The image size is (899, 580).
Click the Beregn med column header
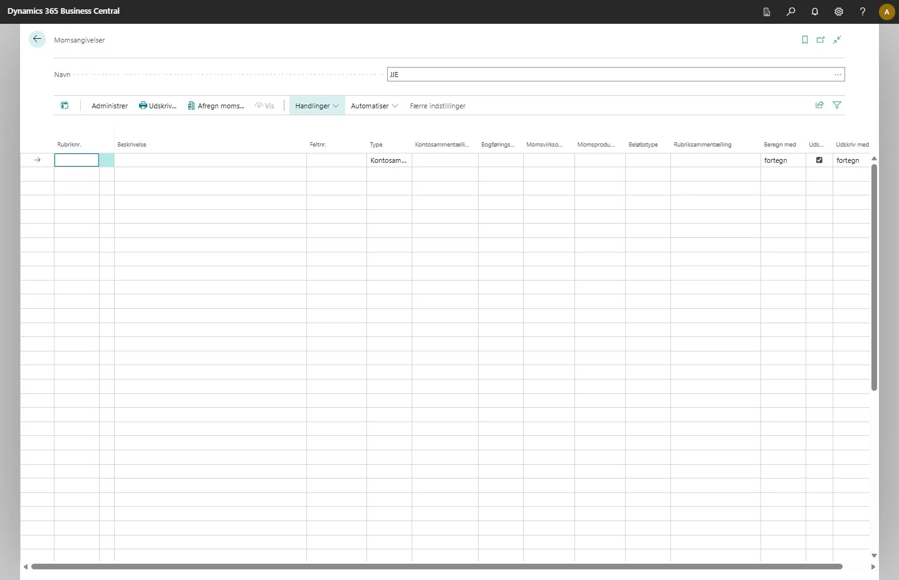[x=780, y=145]
